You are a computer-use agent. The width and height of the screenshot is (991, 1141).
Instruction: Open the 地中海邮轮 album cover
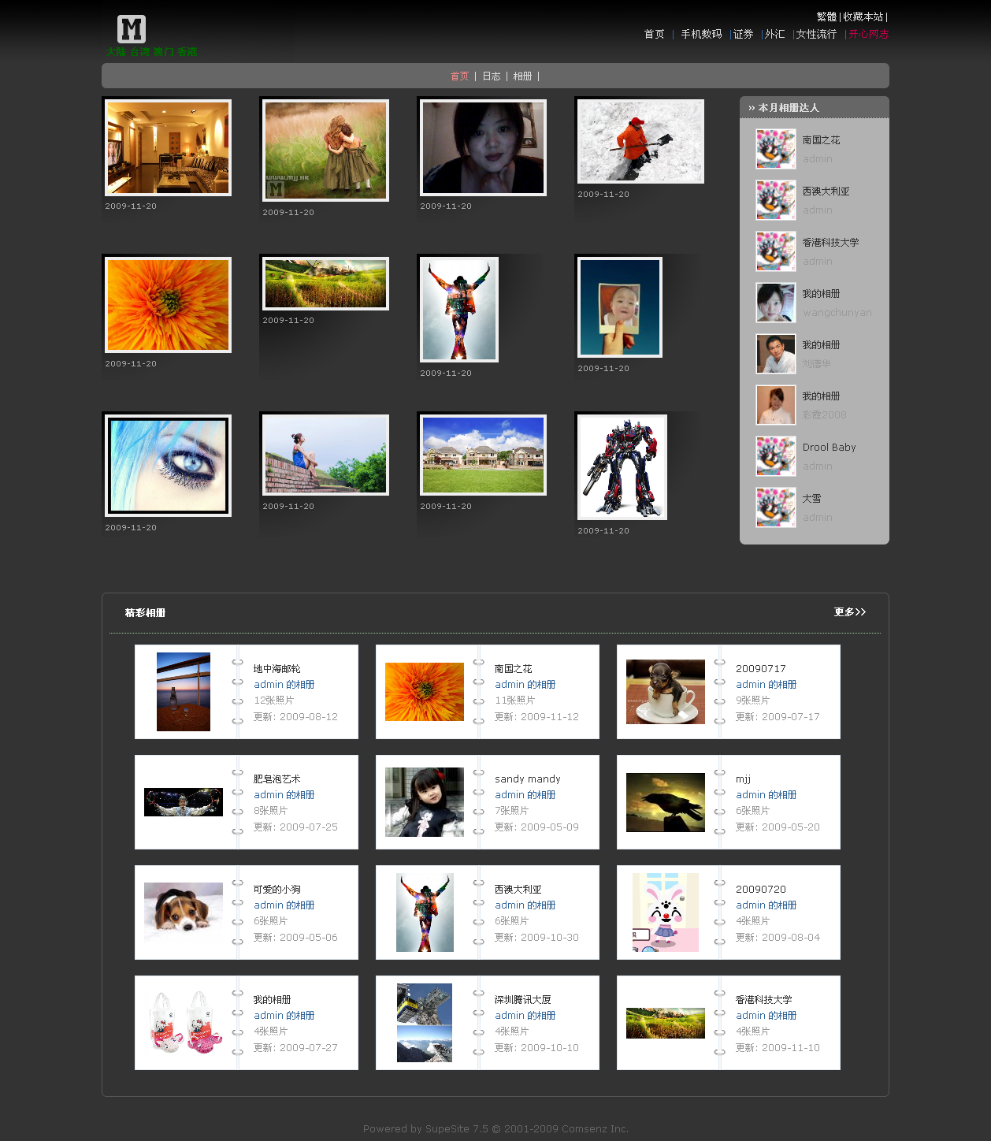[x=184, y=692]
